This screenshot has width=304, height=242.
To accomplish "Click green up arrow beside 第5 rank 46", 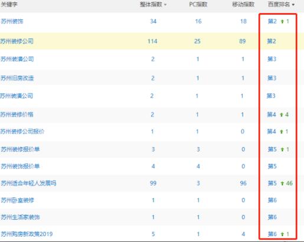I will [282, 183].
